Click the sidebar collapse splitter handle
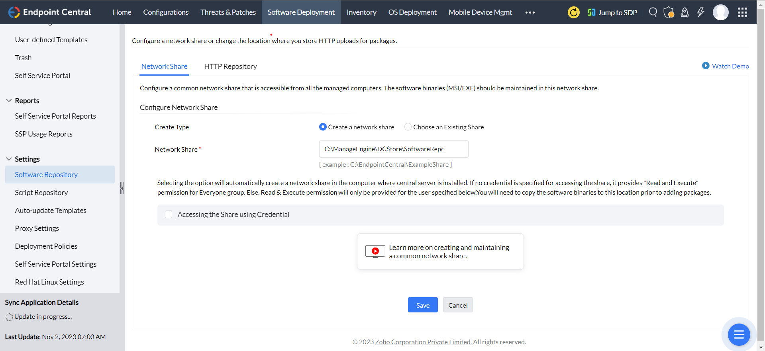765x351 pixels. [x=122, y=188]
